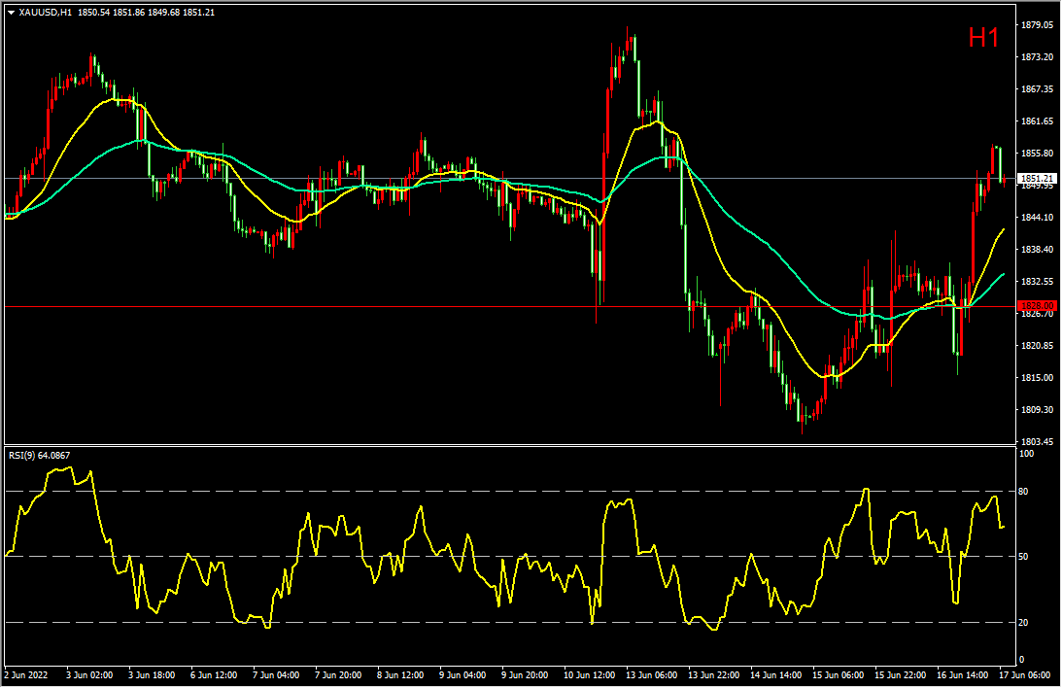Pick the 1832.55 price scale label
Image resolution: width=1062 pixels, height=688 pixels.
coord(1037,281)
